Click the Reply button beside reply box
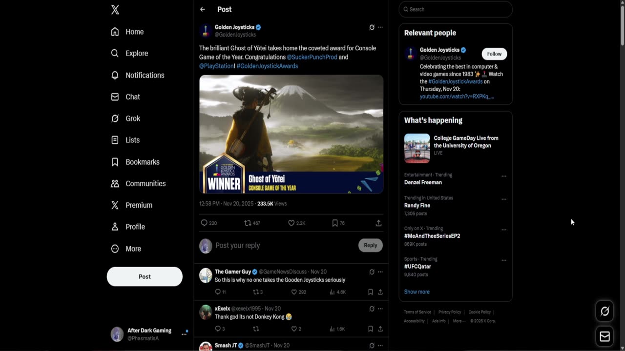The image size is (625, 351). 370,245
